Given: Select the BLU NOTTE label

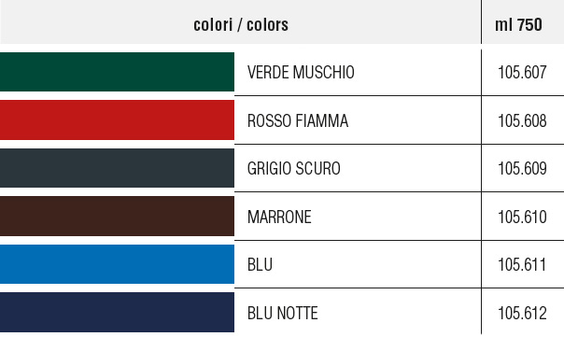Looking at the screenshot, I should 283,313.
